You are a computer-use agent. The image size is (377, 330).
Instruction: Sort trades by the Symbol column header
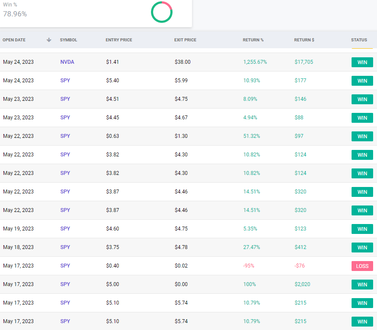pyautogui.click(x=69, y=40)
